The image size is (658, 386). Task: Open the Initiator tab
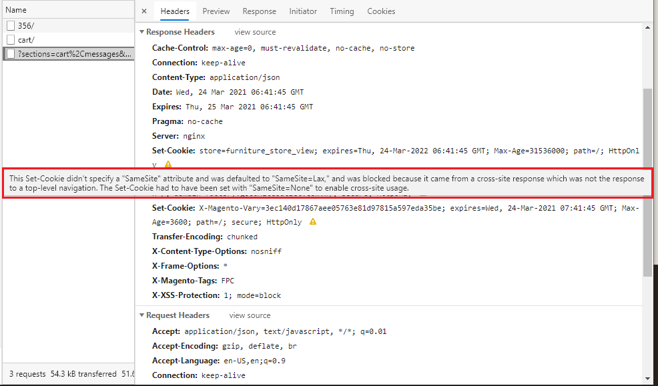point(303,11)
